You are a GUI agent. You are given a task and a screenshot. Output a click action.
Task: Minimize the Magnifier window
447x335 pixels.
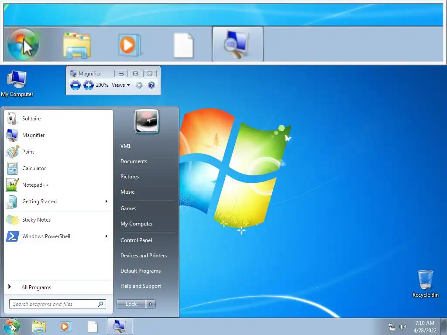point(121,74)
